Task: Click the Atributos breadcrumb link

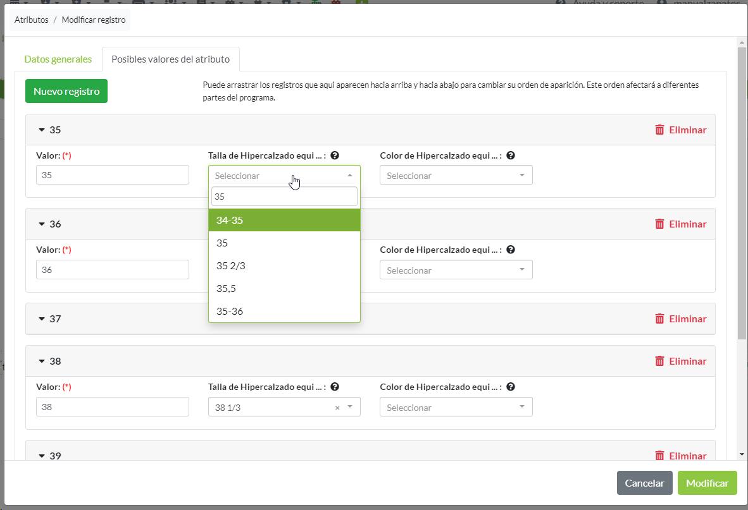Action: click(32, 20)
